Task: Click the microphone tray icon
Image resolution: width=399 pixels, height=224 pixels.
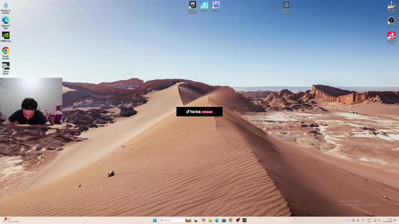Action: 363,220
